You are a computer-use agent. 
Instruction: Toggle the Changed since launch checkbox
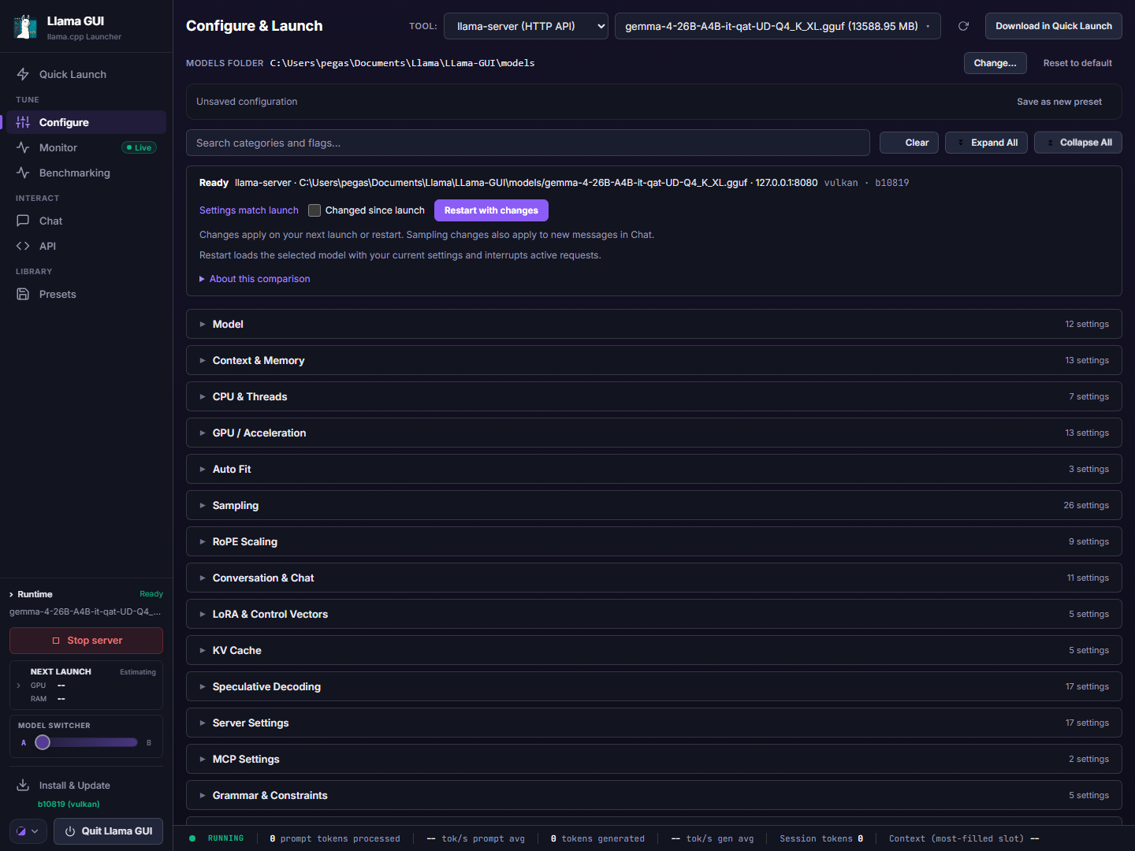tap(314, 210)
